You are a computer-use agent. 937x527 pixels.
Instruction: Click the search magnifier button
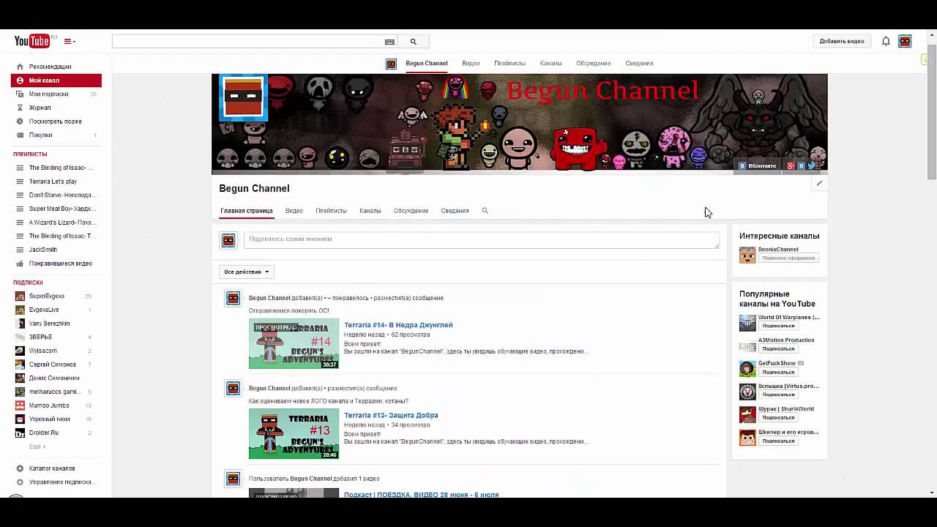(413, 42)
